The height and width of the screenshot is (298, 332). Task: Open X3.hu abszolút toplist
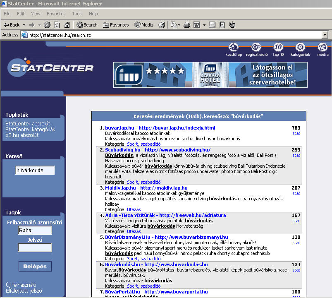pyautogui.click(x=22, y=135)
